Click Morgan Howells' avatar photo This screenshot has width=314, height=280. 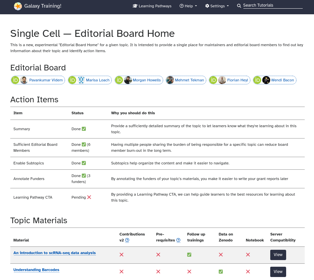pyautogui.click(x=128, y=80)
